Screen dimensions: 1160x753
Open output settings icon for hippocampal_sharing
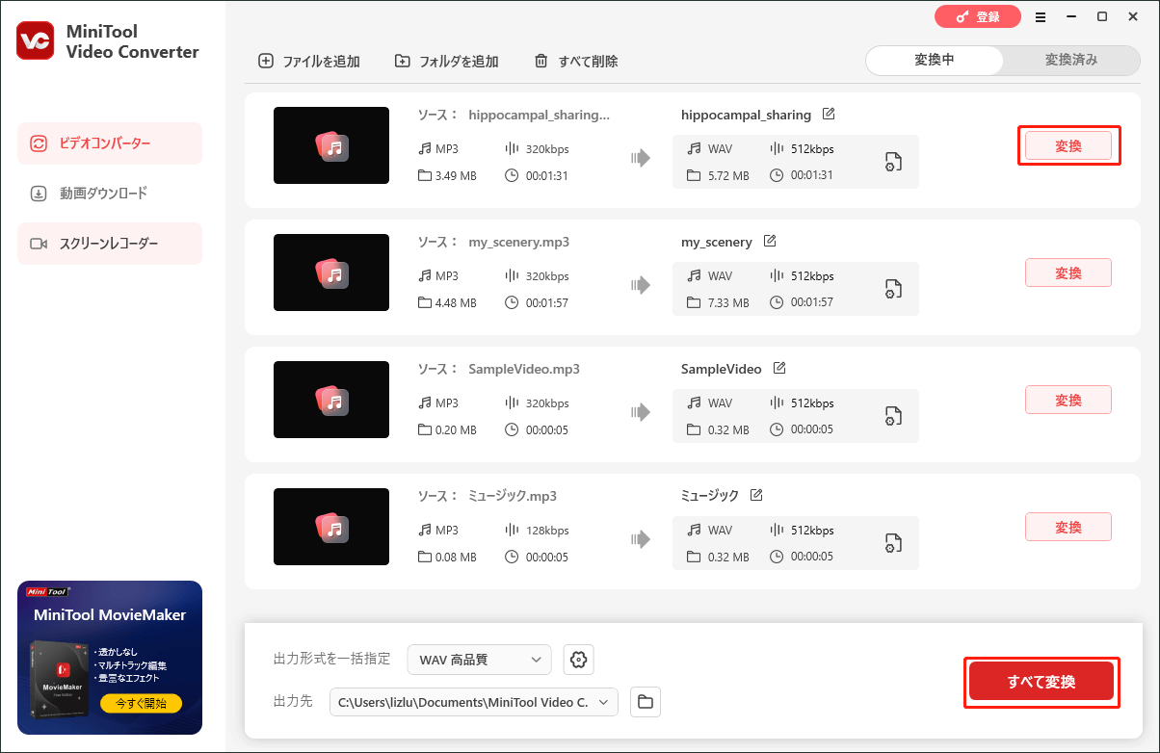point(893,162)
